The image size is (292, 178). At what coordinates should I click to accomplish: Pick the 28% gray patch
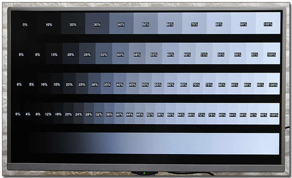pyautogui.click(x=88, y=114)
